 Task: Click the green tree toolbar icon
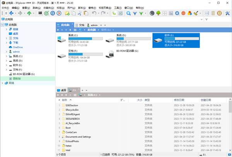click(x=158, y=13)
